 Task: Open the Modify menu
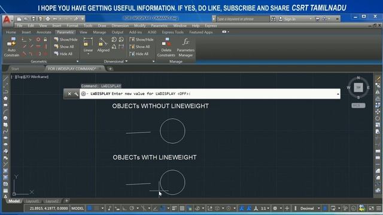coord(139,26)
